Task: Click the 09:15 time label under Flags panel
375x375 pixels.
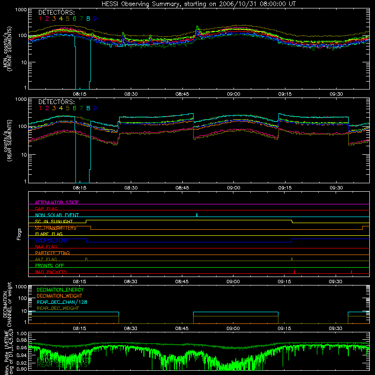Action: click(x=285, y=282)
